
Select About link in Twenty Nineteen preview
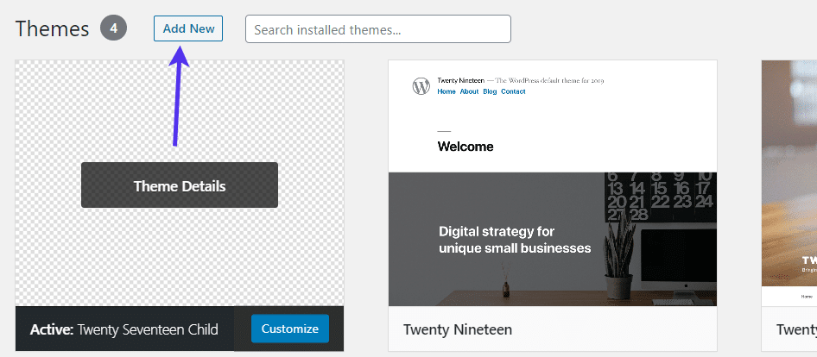tap(469, 91)
